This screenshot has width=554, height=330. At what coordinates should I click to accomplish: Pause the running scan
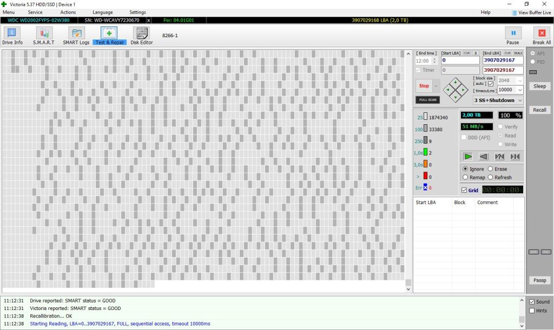(x=513, y=36)
